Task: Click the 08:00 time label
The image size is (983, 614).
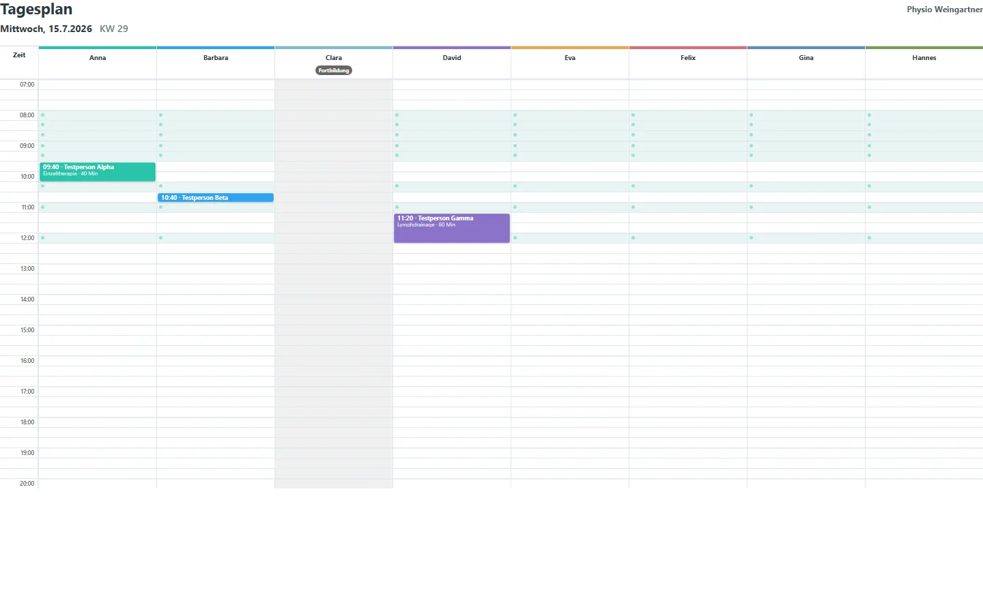Action: tap(27, 115)
